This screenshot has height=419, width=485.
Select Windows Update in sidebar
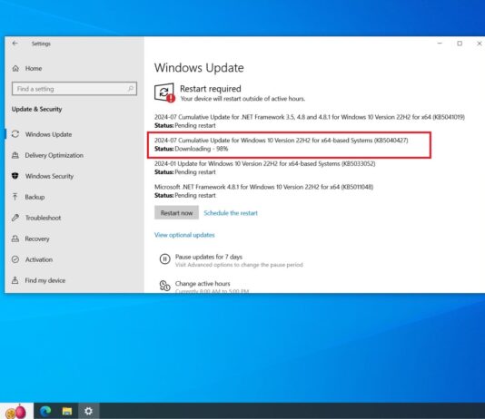click(x=48, y=134)
